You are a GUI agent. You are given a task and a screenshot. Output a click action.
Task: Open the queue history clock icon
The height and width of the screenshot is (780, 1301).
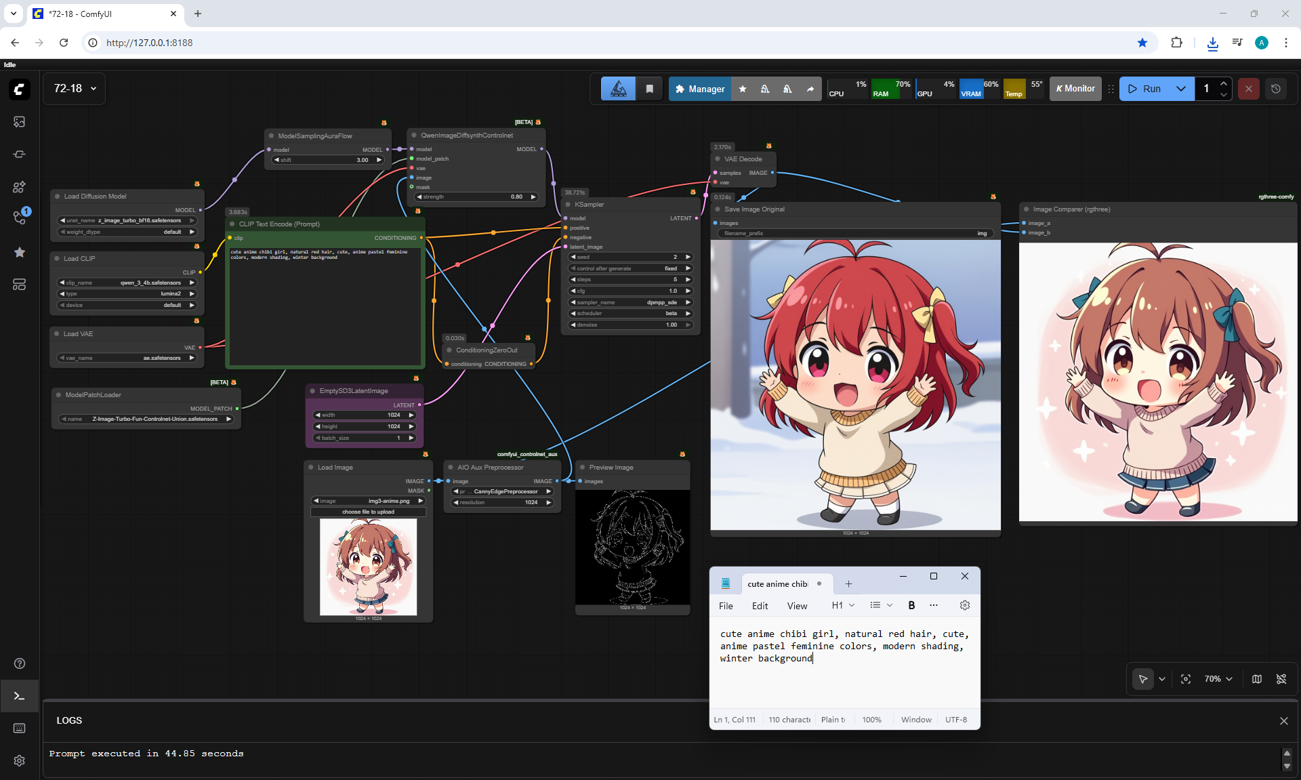(1276, 89)
